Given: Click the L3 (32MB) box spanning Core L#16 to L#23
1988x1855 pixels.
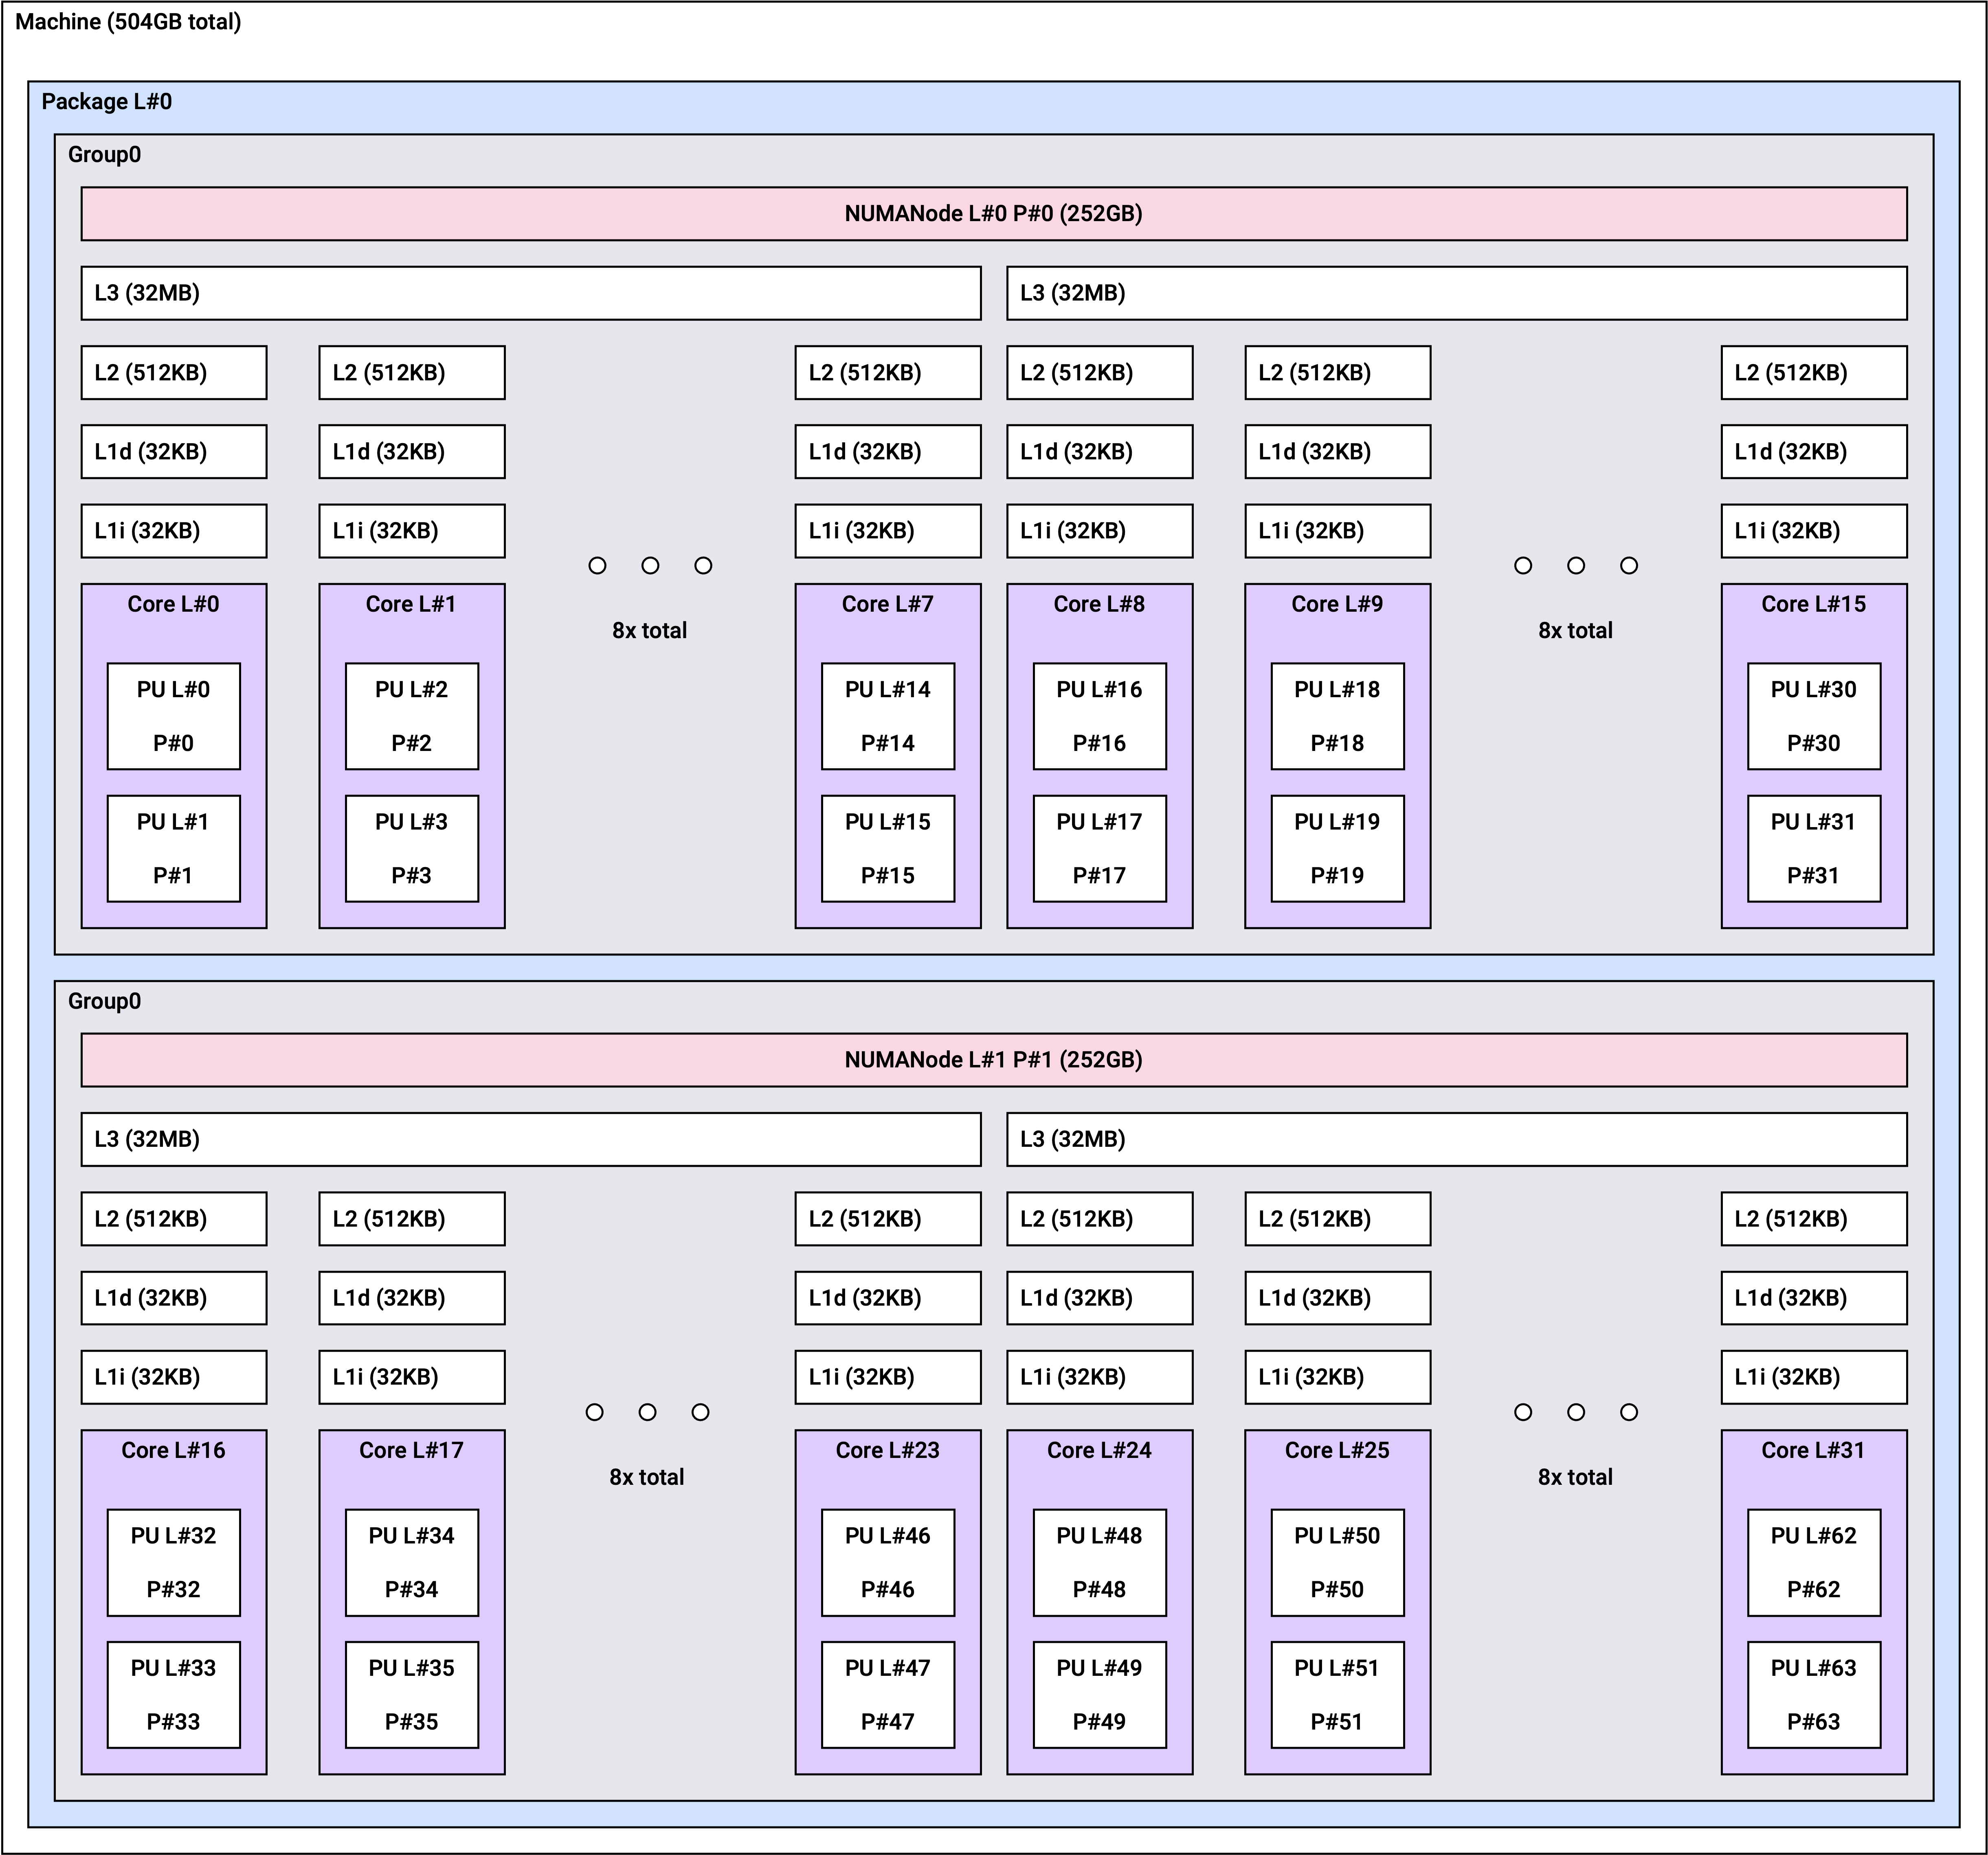Looking at the screenshot, I should point(531,1139).
